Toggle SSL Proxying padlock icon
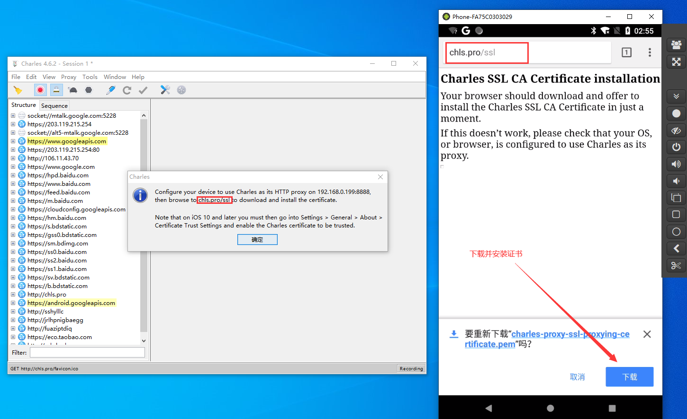 point(56,90)
